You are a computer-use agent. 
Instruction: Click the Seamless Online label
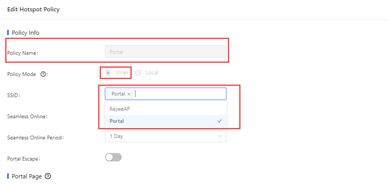pos(27,117)
